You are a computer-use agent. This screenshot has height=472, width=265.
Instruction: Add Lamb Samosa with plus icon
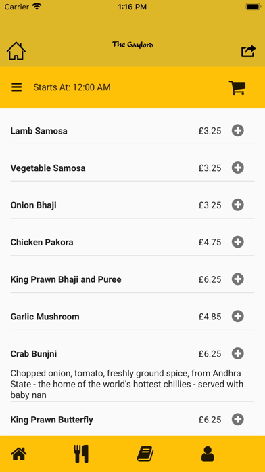238,131
